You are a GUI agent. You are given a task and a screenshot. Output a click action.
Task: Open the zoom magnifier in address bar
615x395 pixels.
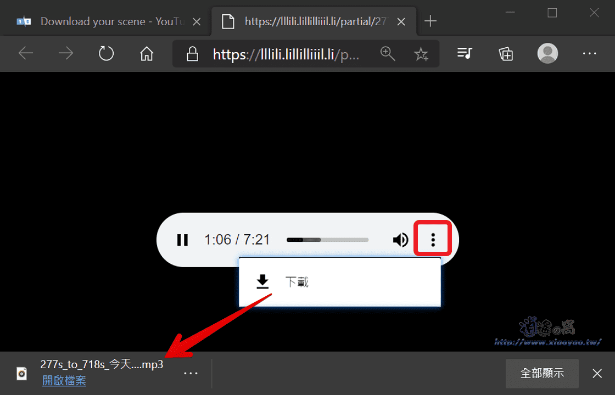[x=388, y=54]
